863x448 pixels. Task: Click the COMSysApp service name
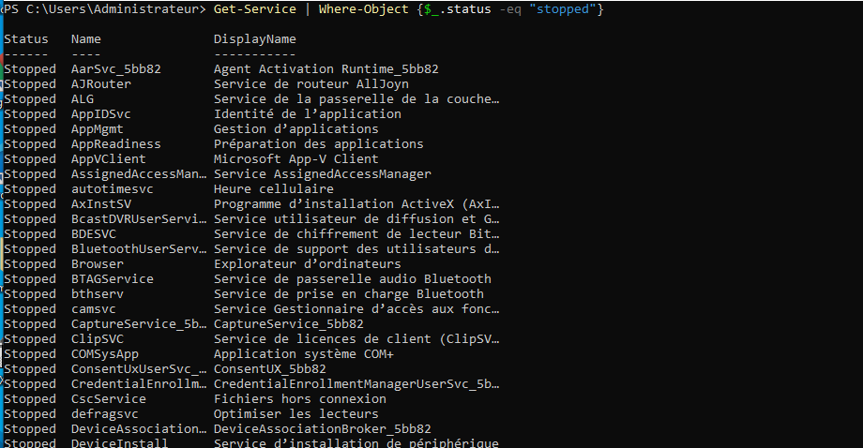pyautogui.click(x=104, y=354)
